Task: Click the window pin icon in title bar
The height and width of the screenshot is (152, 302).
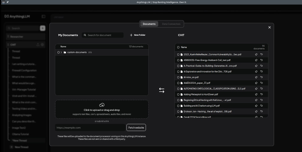Action: point(7,2)
